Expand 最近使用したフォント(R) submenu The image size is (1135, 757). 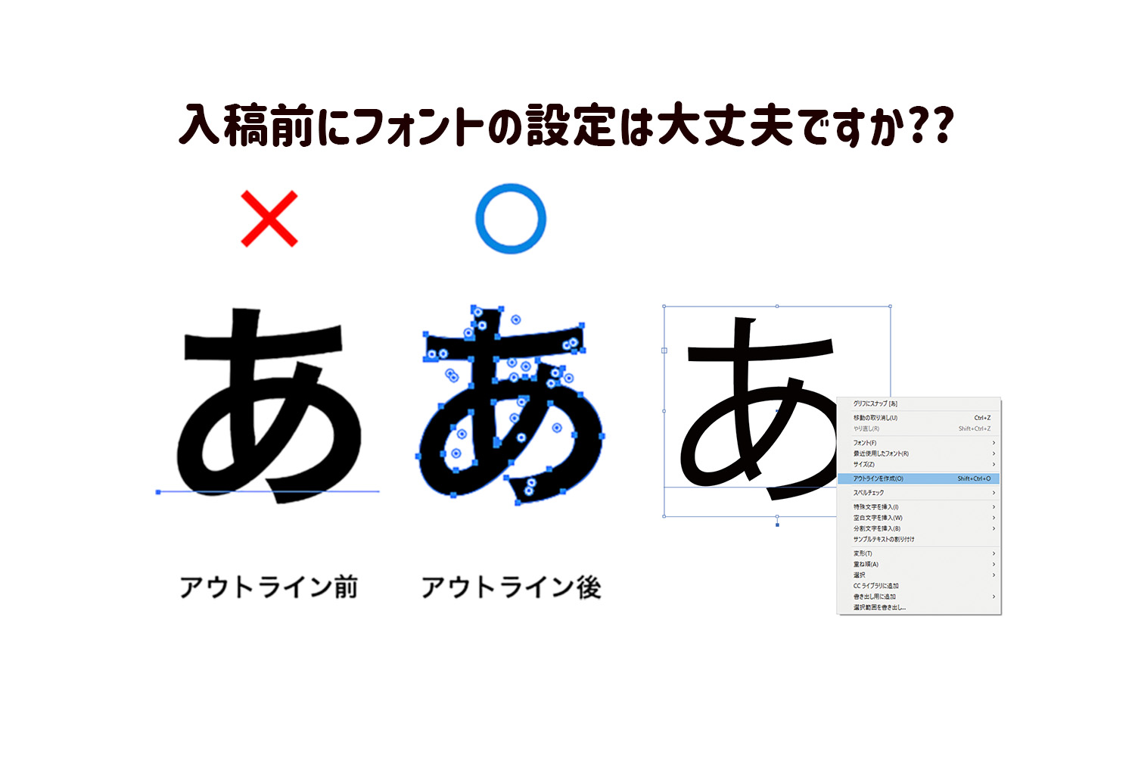pyautogui.click(x=919, y=453)
